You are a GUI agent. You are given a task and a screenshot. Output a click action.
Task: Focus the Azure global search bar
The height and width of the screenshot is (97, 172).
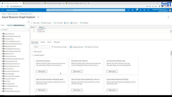point(86,10)
